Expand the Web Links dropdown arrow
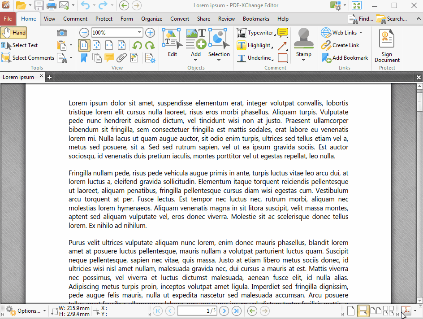Screen dimensions: 423x319 361,33
